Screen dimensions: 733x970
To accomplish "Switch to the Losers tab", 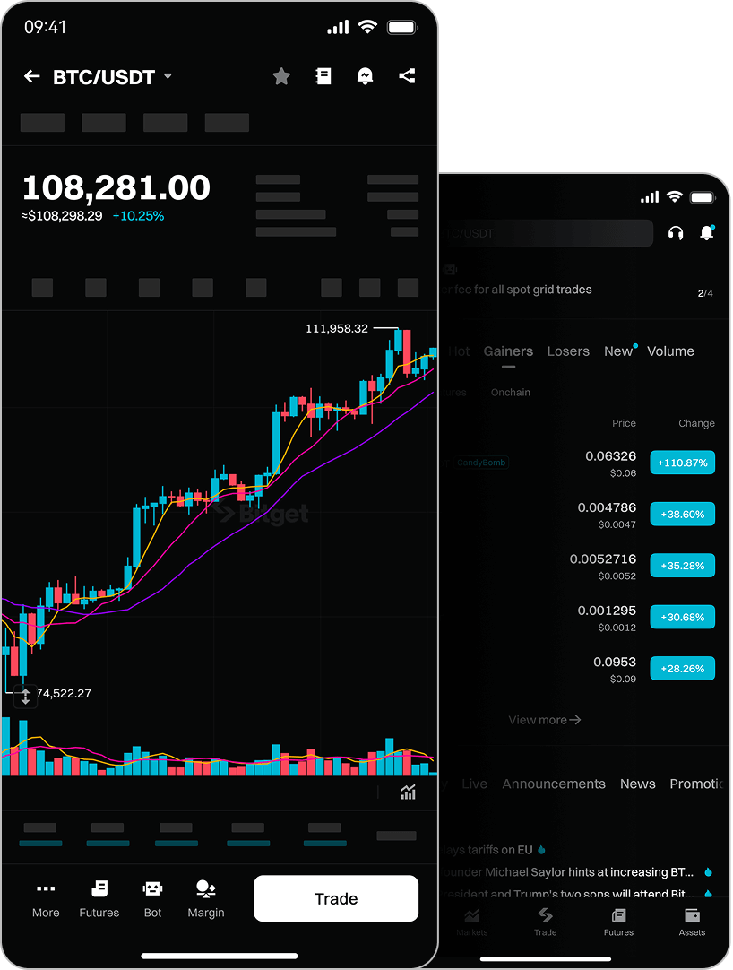I will click(568, 351).
